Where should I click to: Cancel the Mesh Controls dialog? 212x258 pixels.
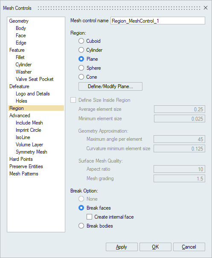(x=189, y=247)
